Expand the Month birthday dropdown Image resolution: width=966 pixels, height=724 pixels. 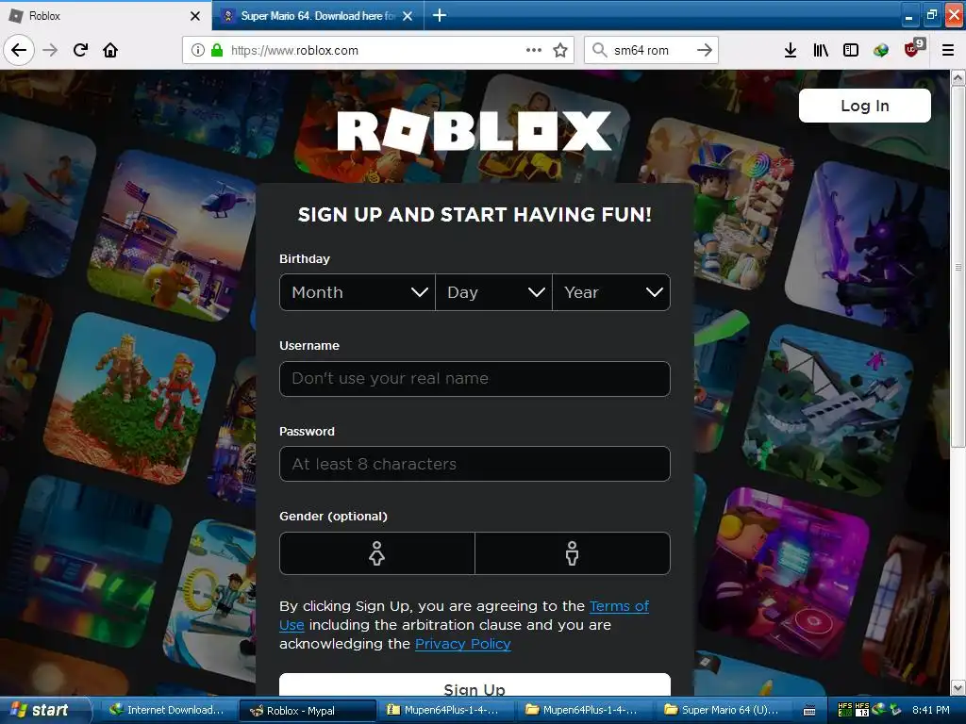tap(358, 292)
